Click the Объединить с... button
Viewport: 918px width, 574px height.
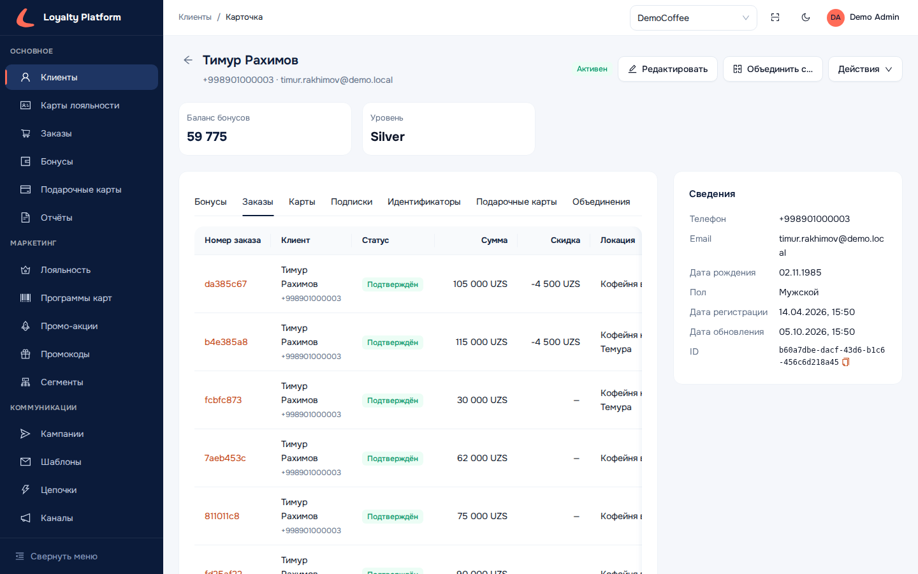click(x=773, y=69)
